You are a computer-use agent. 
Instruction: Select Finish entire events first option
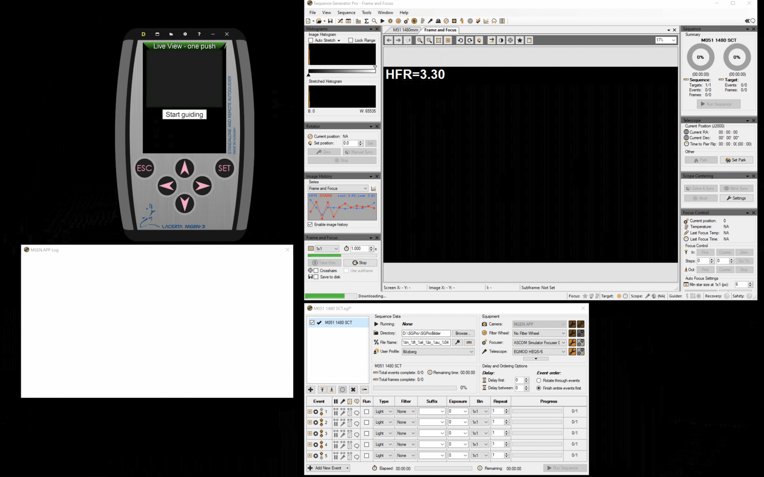point(539,388)
